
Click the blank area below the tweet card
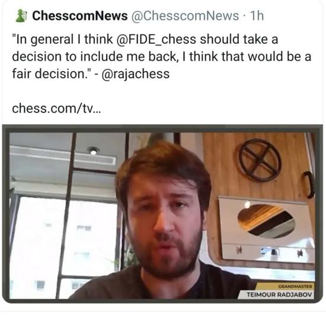click(163, 317)
